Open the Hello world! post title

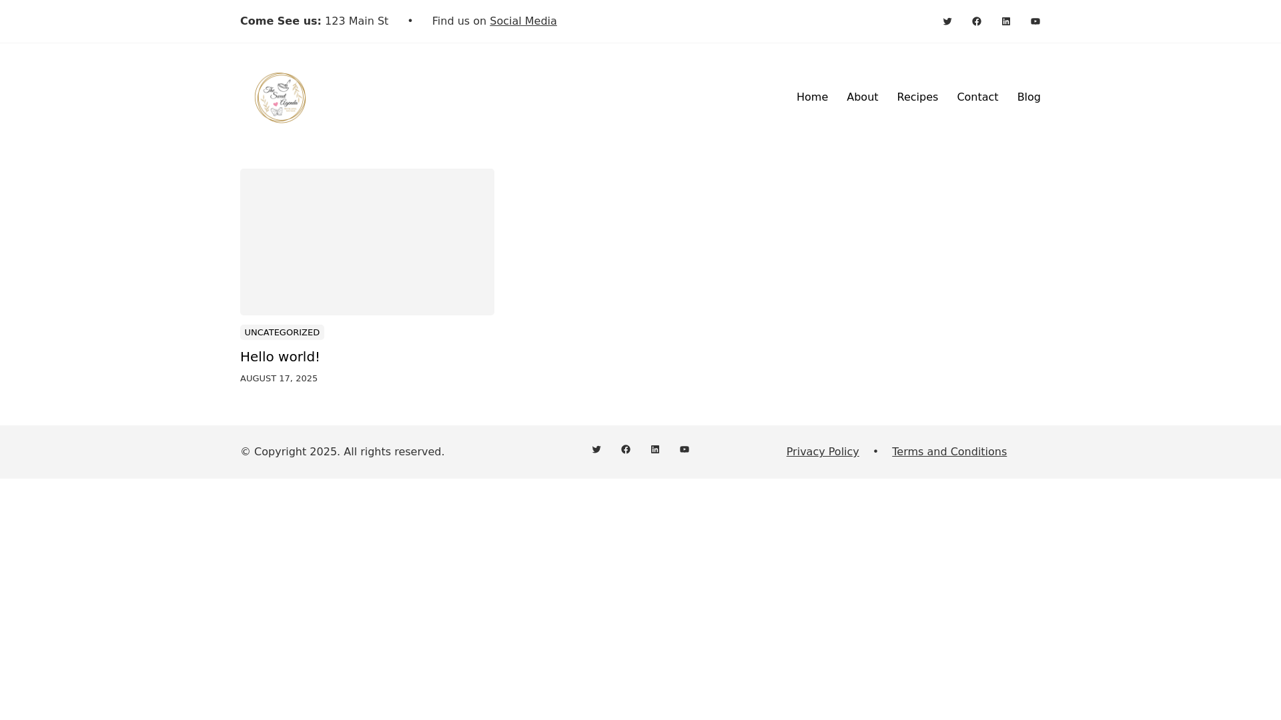[280, 357]
